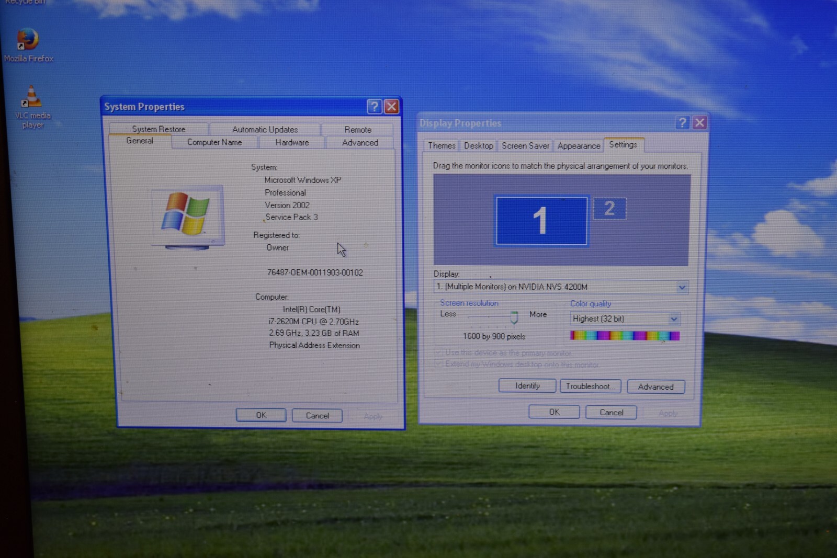Click Cancel in Display Properties
Image resolution: width=837 pixels, height=558 pixels.
611,413
